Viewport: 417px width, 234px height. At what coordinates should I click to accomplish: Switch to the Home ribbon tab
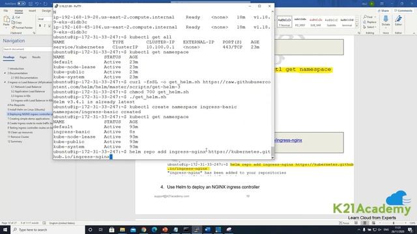pos(19,11)
